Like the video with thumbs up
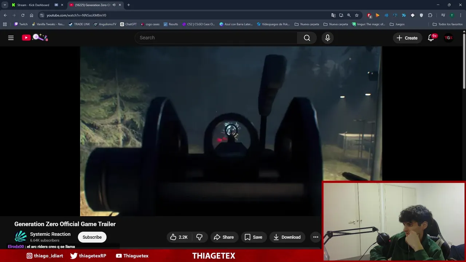This screenshot has height=262, width=466. (x=179, y=237)
